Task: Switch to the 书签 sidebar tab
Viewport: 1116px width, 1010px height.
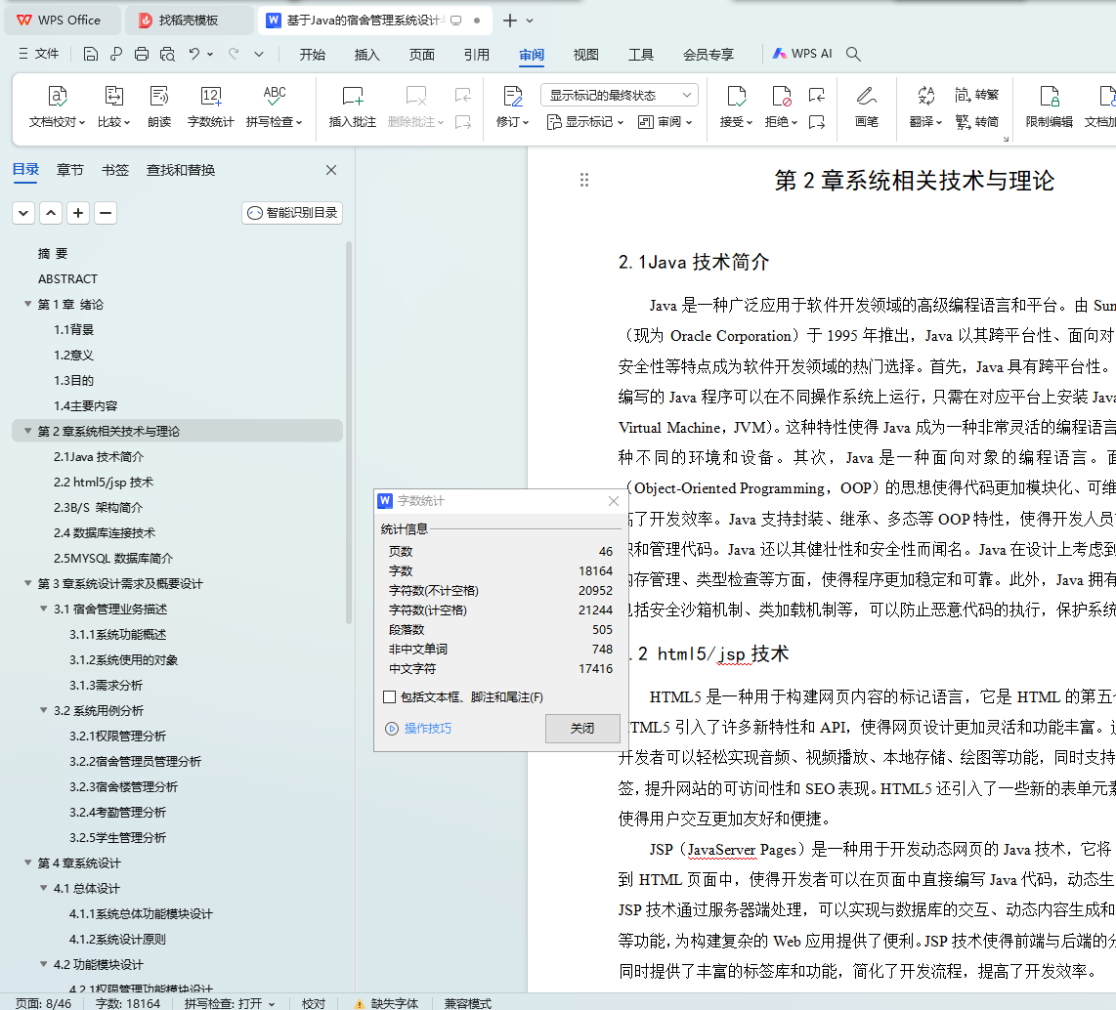Action: (115, 170)
